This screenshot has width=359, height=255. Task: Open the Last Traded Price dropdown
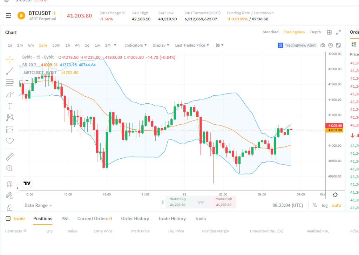pyautogui.click(x=192, y=45)
